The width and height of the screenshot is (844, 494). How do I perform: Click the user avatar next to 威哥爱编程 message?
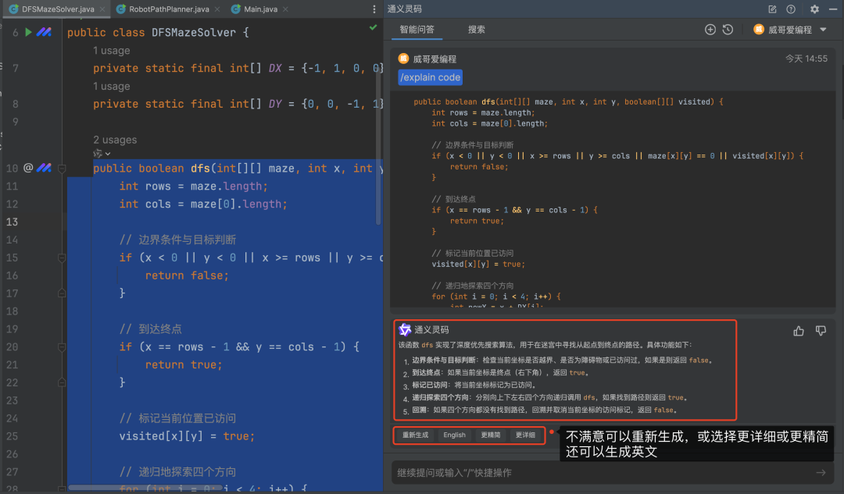coord(403,59)
